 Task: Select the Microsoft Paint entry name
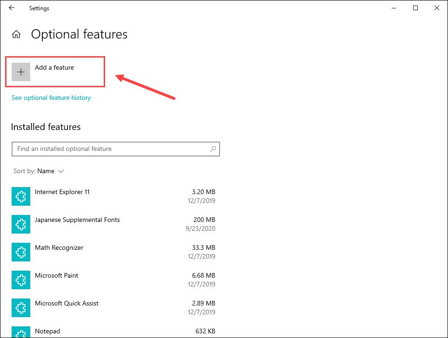tap(57, 275)
